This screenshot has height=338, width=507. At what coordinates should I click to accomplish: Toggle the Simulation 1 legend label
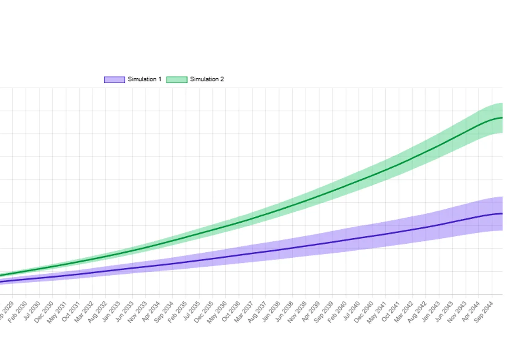[x=144, y=79]
